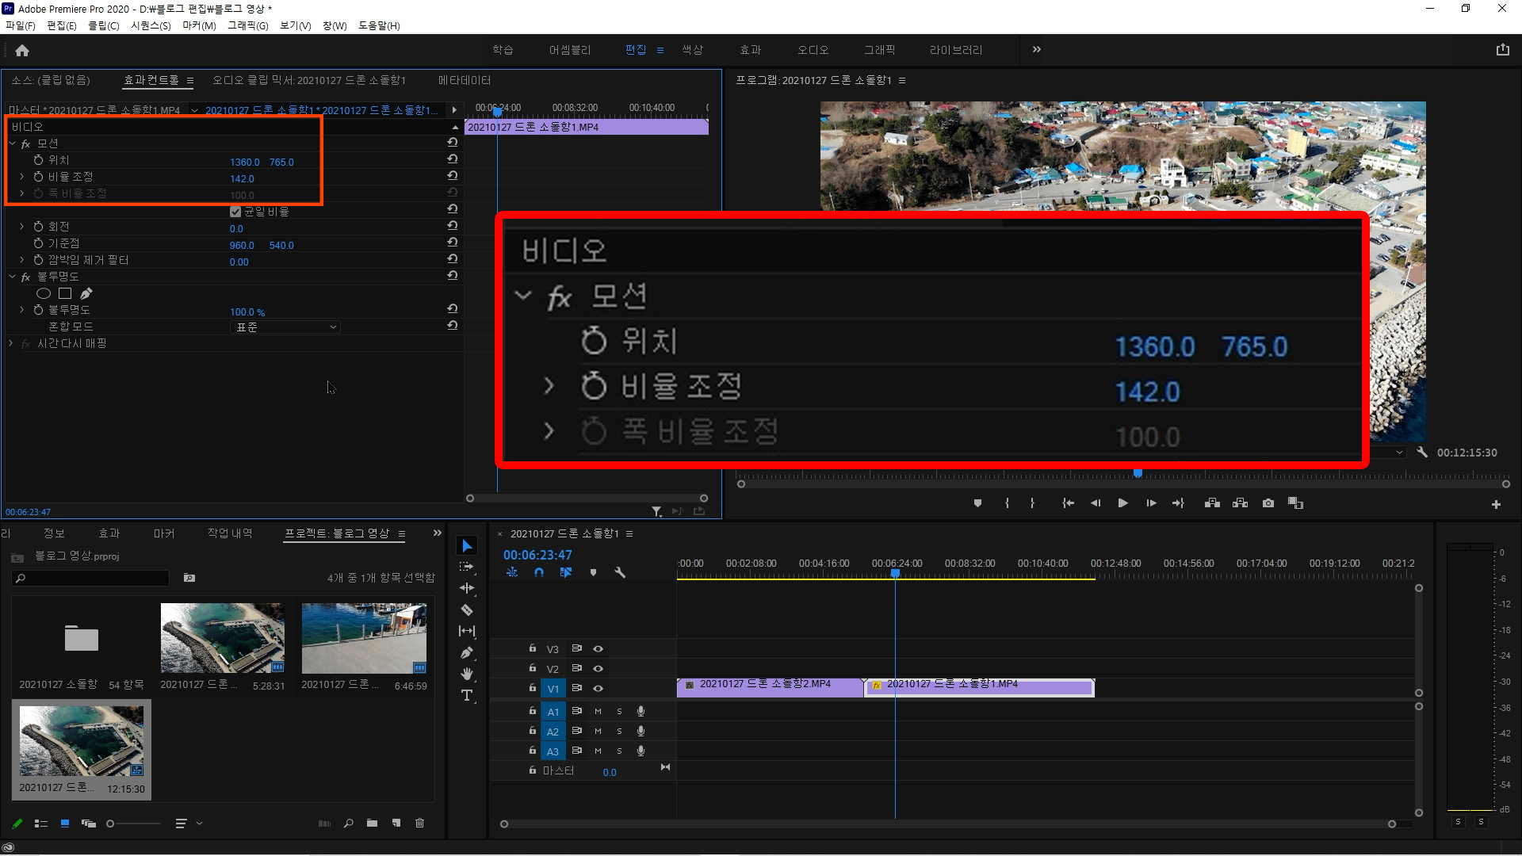
Task: Click the ellipse mask tool under opacity
Action: coord(44,293)
